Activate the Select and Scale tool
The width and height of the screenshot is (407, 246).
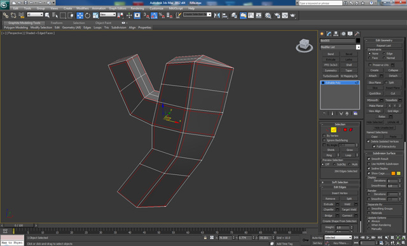pyautogui.click(x=95, y=15)
